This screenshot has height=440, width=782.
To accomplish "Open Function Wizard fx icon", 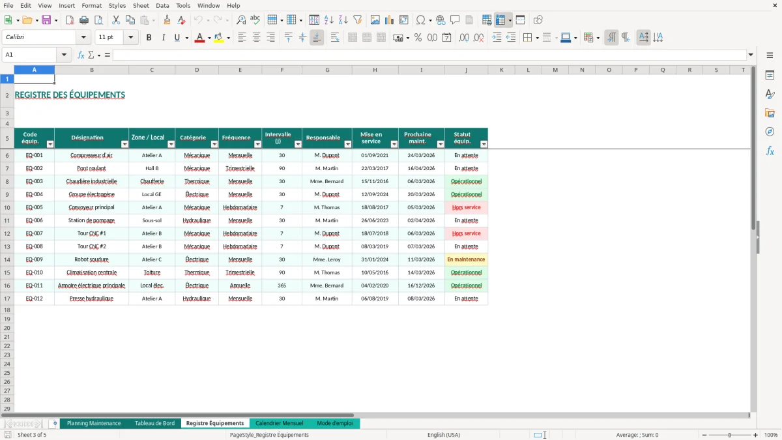I will click(x=81, y=55).
